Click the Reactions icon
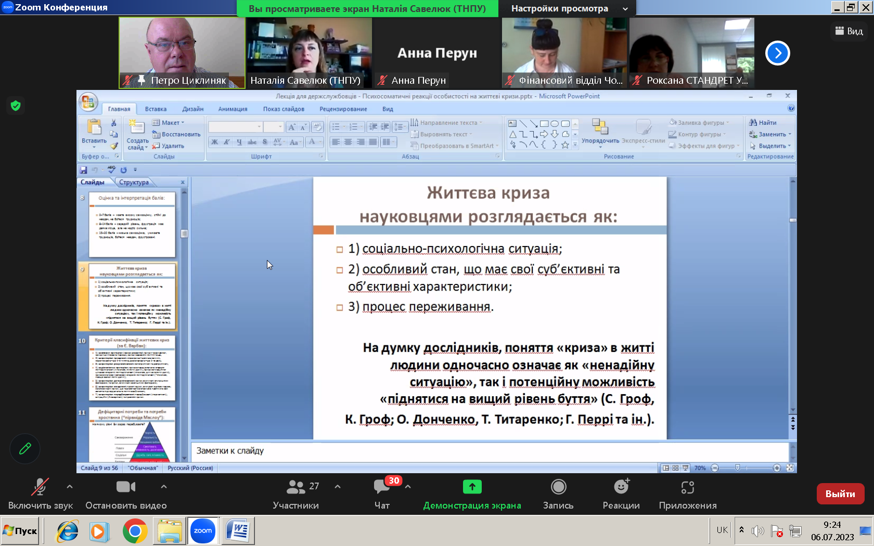This screenshot has height=546, width=874. point(621,487)
